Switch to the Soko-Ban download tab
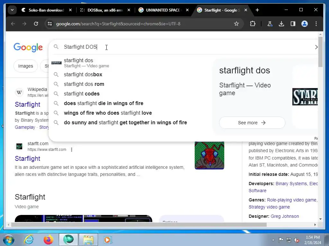329x246 pixels. coord(46,10)
